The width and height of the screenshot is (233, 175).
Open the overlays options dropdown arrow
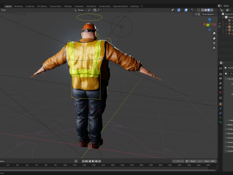[x=189, y=10]
